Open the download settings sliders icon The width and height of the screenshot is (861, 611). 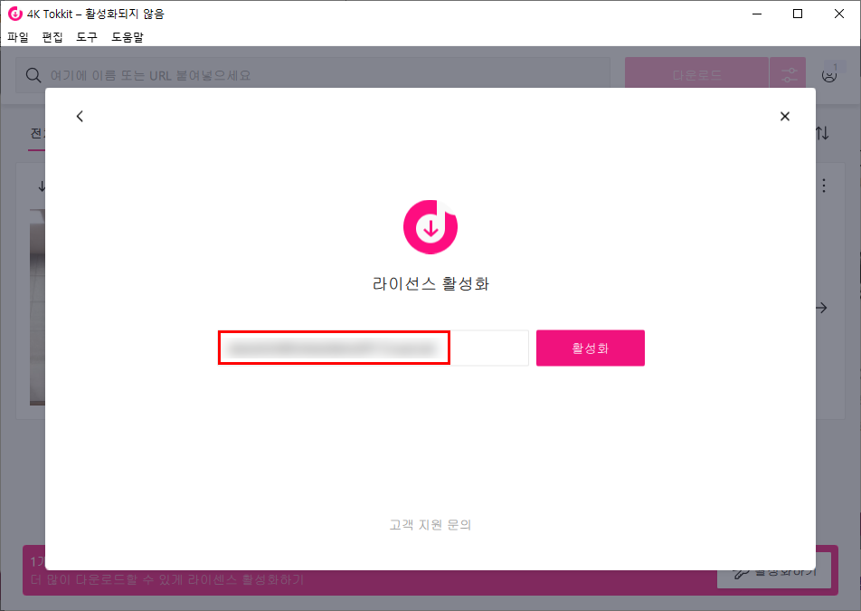[789, 75]
